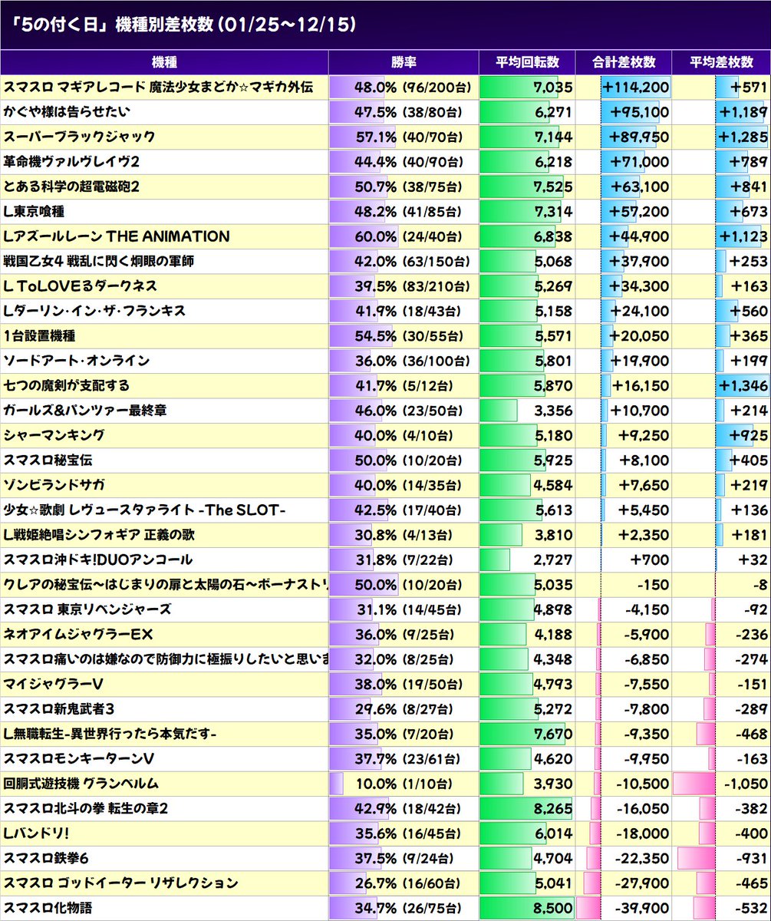Select the 60.0% (24/40台) win rate cell
771x921 pixels.
click(404, 236)
